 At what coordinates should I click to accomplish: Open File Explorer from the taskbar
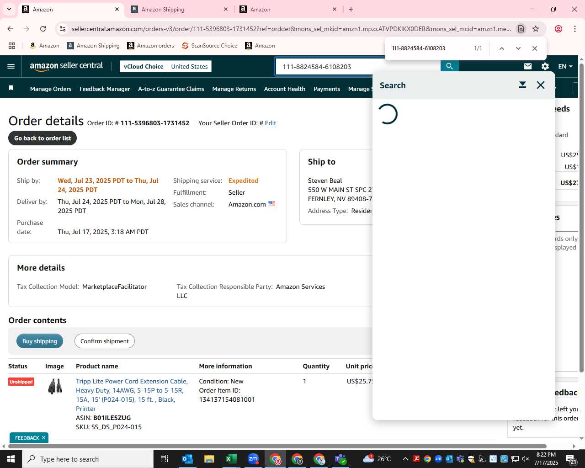coord(209,459)
